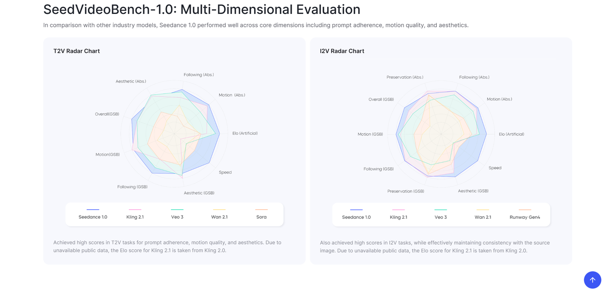Screen dimensions: 615x297
Task: Toggle Runway Gen4 in I2V legend
Action: click(525, 217)
